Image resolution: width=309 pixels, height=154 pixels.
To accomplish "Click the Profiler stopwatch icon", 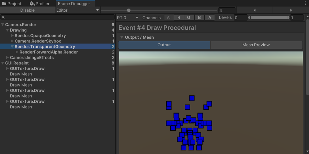I will click(x=32, y=3).
